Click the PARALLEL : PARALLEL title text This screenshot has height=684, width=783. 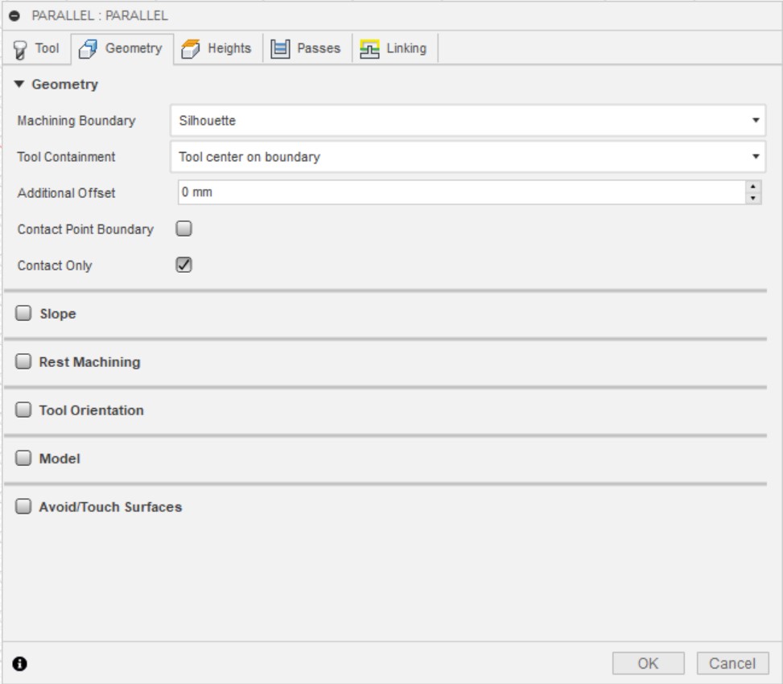pos(100,15)
